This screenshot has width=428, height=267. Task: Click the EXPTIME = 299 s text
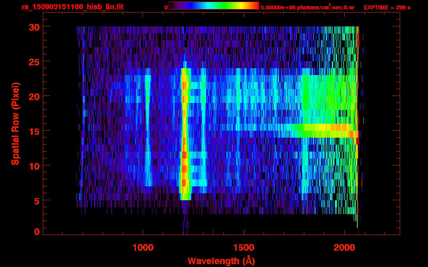(x=387, y=7)
